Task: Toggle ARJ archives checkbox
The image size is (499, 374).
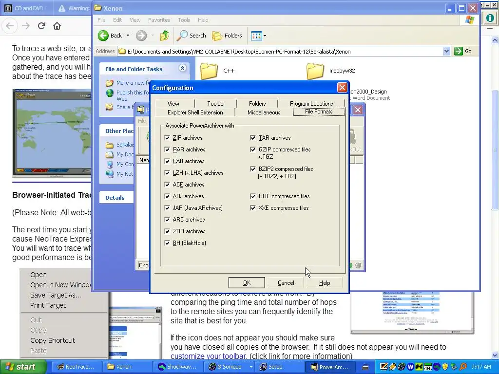Action: pyautogui.click(x=167, y=196)
